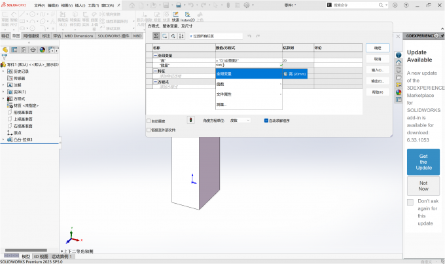Collapse the 全局变量 section in equations table

[155, 56]
